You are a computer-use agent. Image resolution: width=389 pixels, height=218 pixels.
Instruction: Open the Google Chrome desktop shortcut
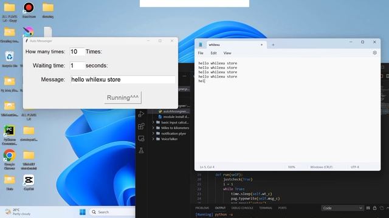coord(10,159)
